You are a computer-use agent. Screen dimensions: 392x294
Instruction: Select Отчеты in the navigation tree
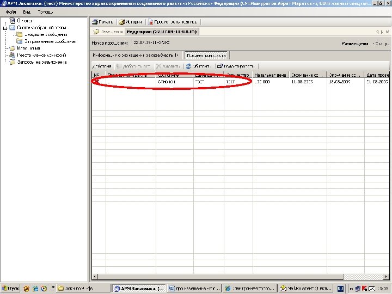[24, 21]
